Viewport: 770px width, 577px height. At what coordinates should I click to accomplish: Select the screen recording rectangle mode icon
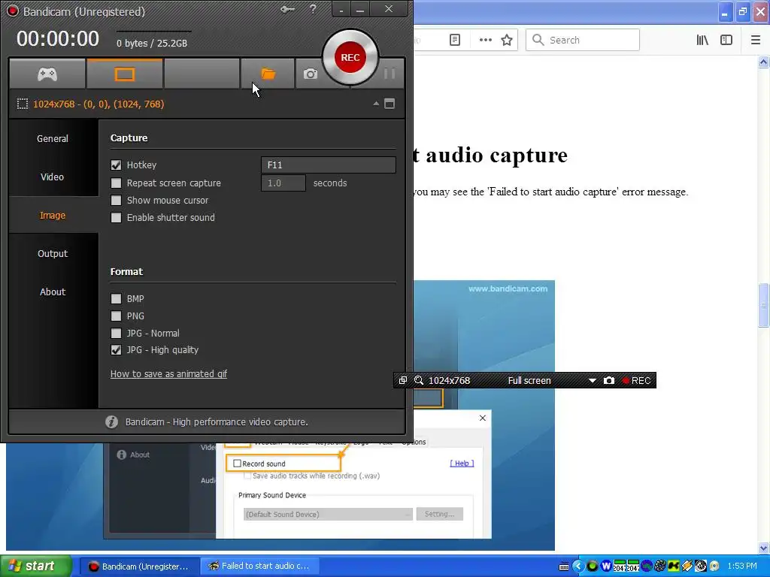point(124,74)
